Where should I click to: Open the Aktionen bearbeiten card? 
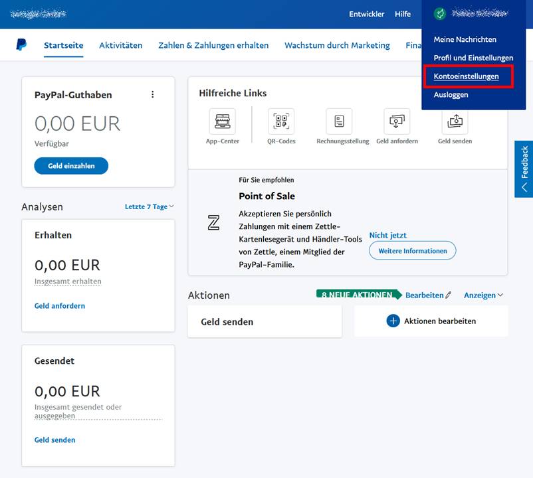click(431, 321)
